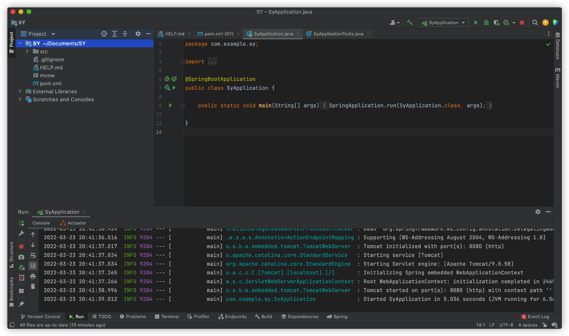Open Endpoints tool window
The height and width of the screenshot is (336, 569).
point(233,316)
